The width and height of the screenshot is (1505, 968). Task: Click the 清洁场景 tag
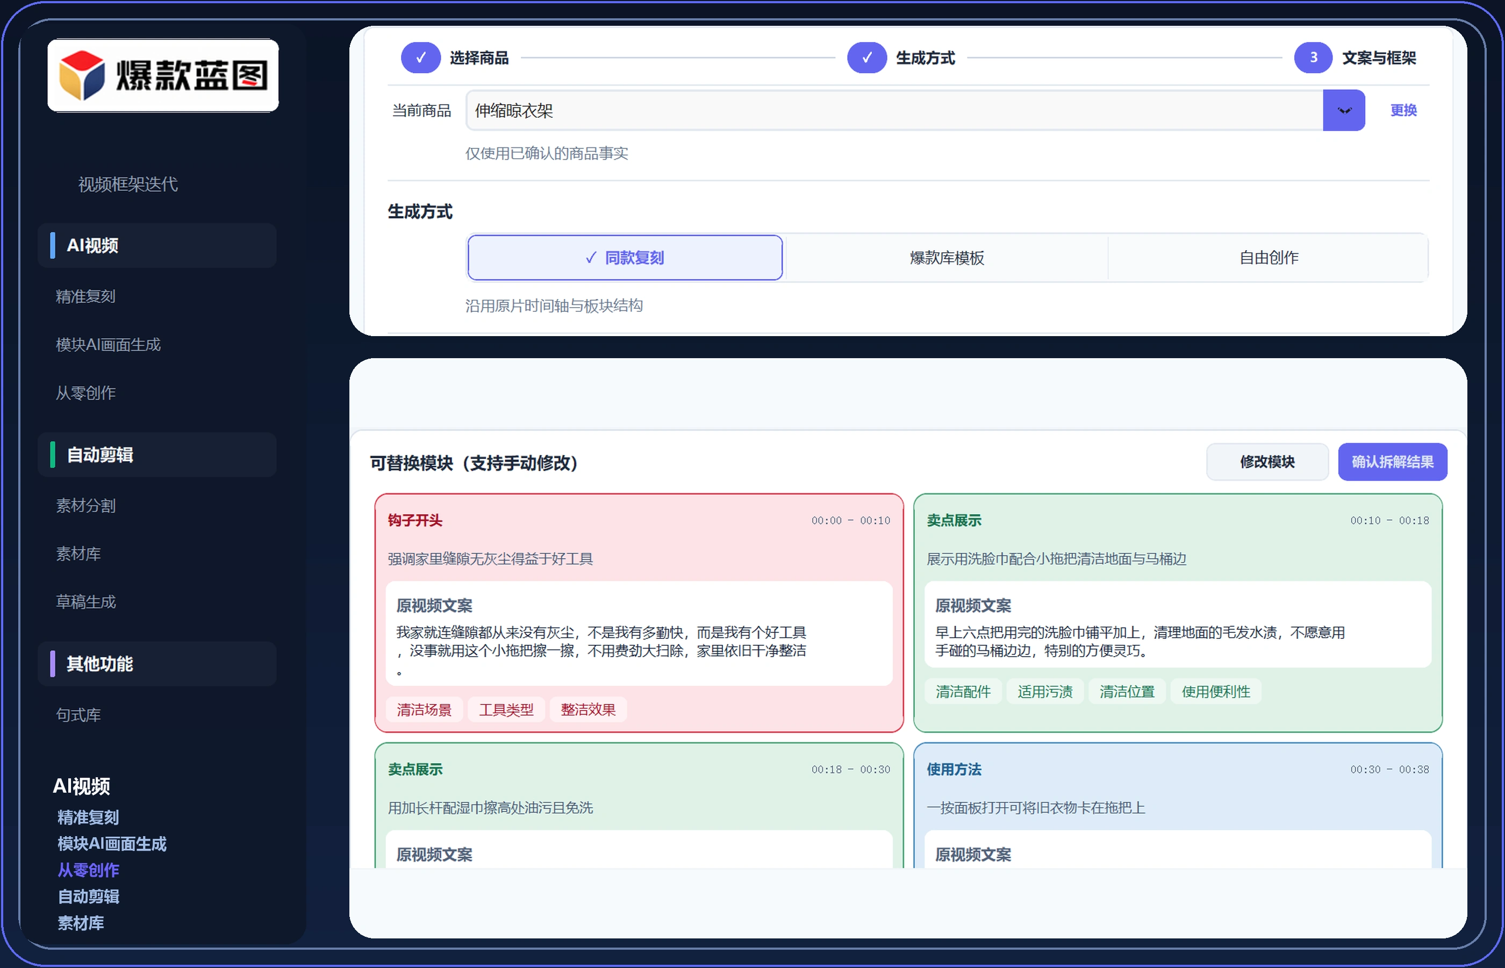coord(424,710)
